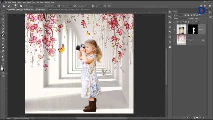Toggle pixel layer filter icon
The width and height of the screenshot is (213, 120).
click(x=185, y=15)
